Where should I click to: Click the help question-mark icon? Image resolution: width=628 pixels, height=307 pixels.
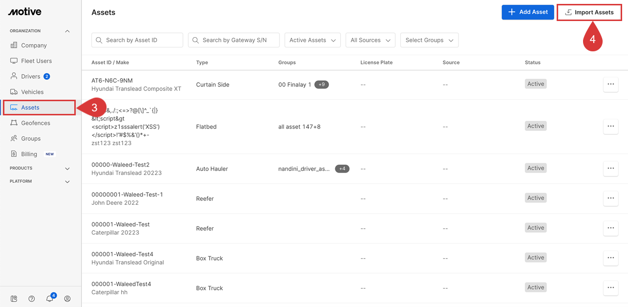[32, 298]
